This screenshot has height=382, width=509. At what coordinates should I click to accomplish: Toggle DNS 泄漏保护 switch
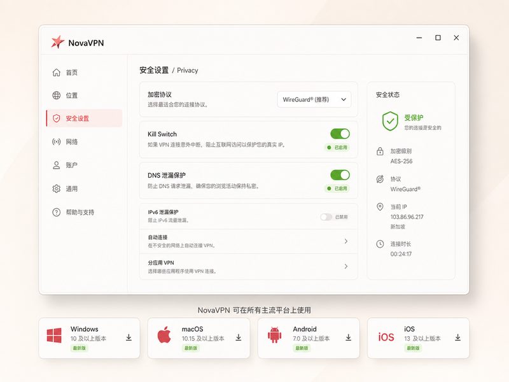pos(340,175)
